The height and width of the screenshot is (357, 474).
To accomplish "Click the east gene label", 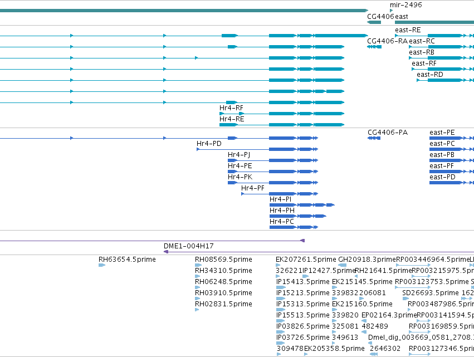I will (402, 16).
